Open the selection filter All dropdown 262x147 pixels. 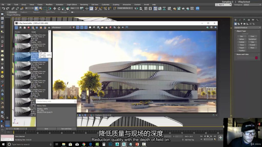[x=29, y=8]
